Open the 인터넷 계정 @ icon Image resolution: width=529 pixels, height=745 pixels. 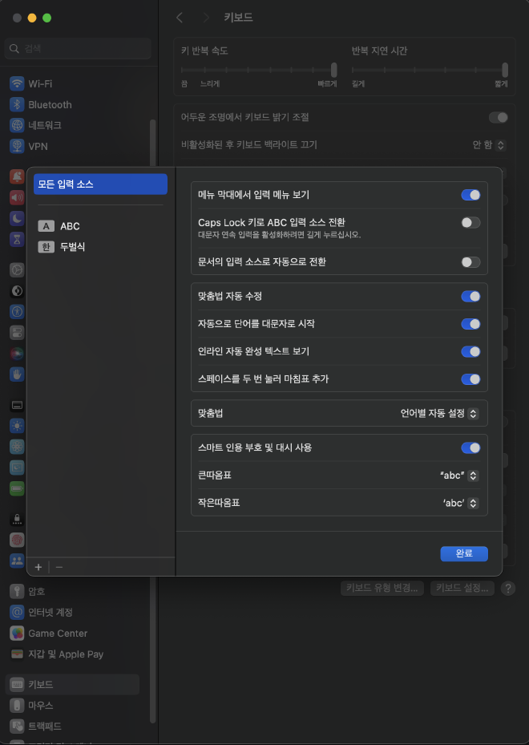pyautogui.click(x=17, y=613)
